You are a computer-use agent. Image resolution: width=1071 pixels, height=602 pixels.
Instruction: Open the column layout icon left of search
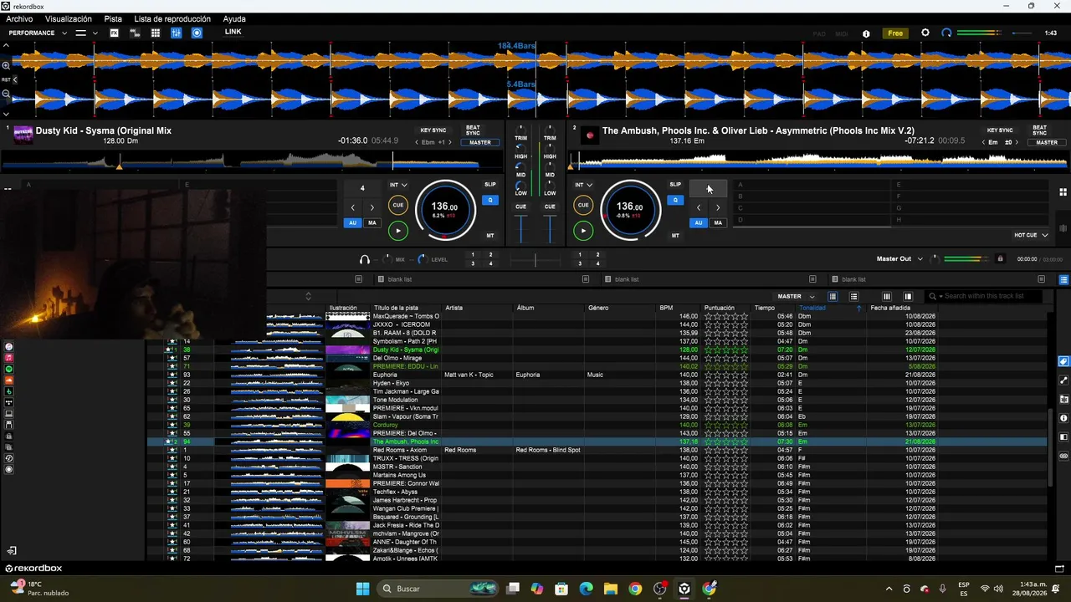click(887, 296)
